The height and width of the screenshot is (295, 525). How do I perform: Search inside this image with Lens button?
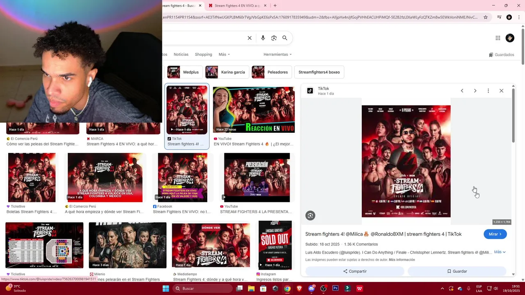click(x=310, y=216)
